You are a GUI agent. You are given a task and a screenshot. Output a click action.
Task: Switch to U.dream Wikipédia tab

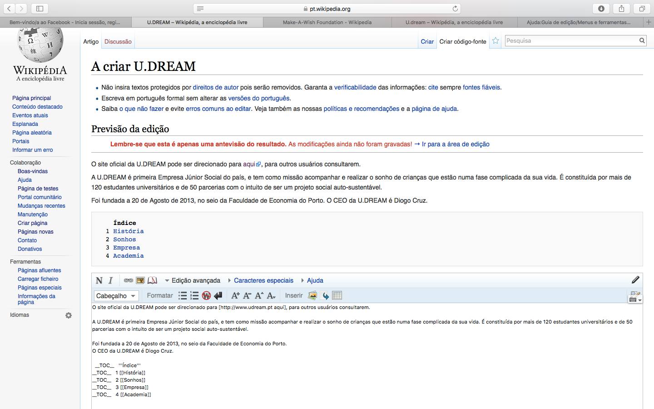coord(454,22)
